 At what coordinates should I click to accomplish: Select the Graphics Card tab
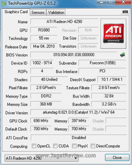click(x=16, y=12)
